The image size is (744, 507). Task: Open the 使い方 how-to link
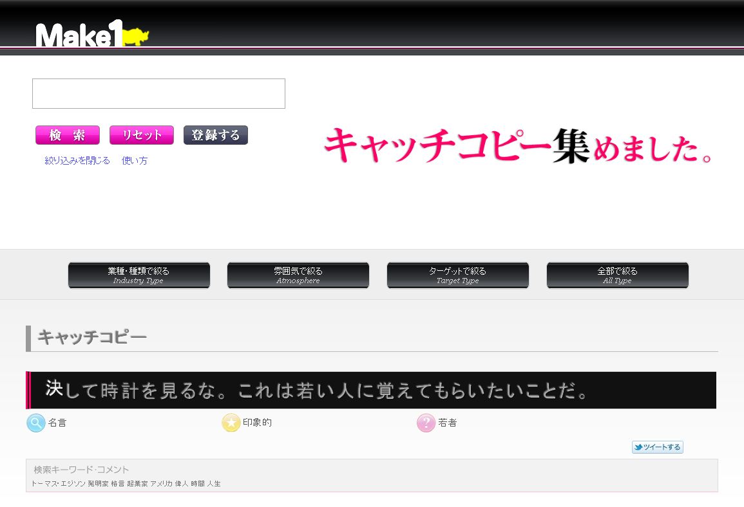[x=135, y=161]
